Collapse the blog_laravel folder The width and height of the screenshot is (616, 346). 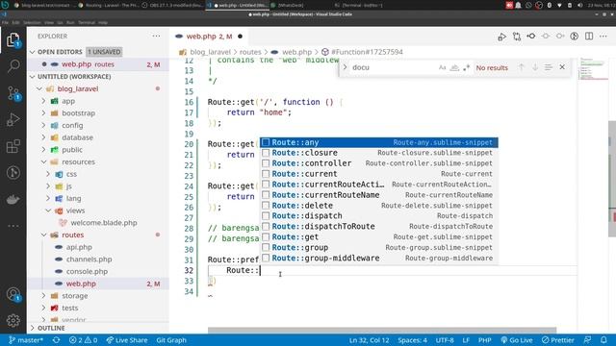39,89
